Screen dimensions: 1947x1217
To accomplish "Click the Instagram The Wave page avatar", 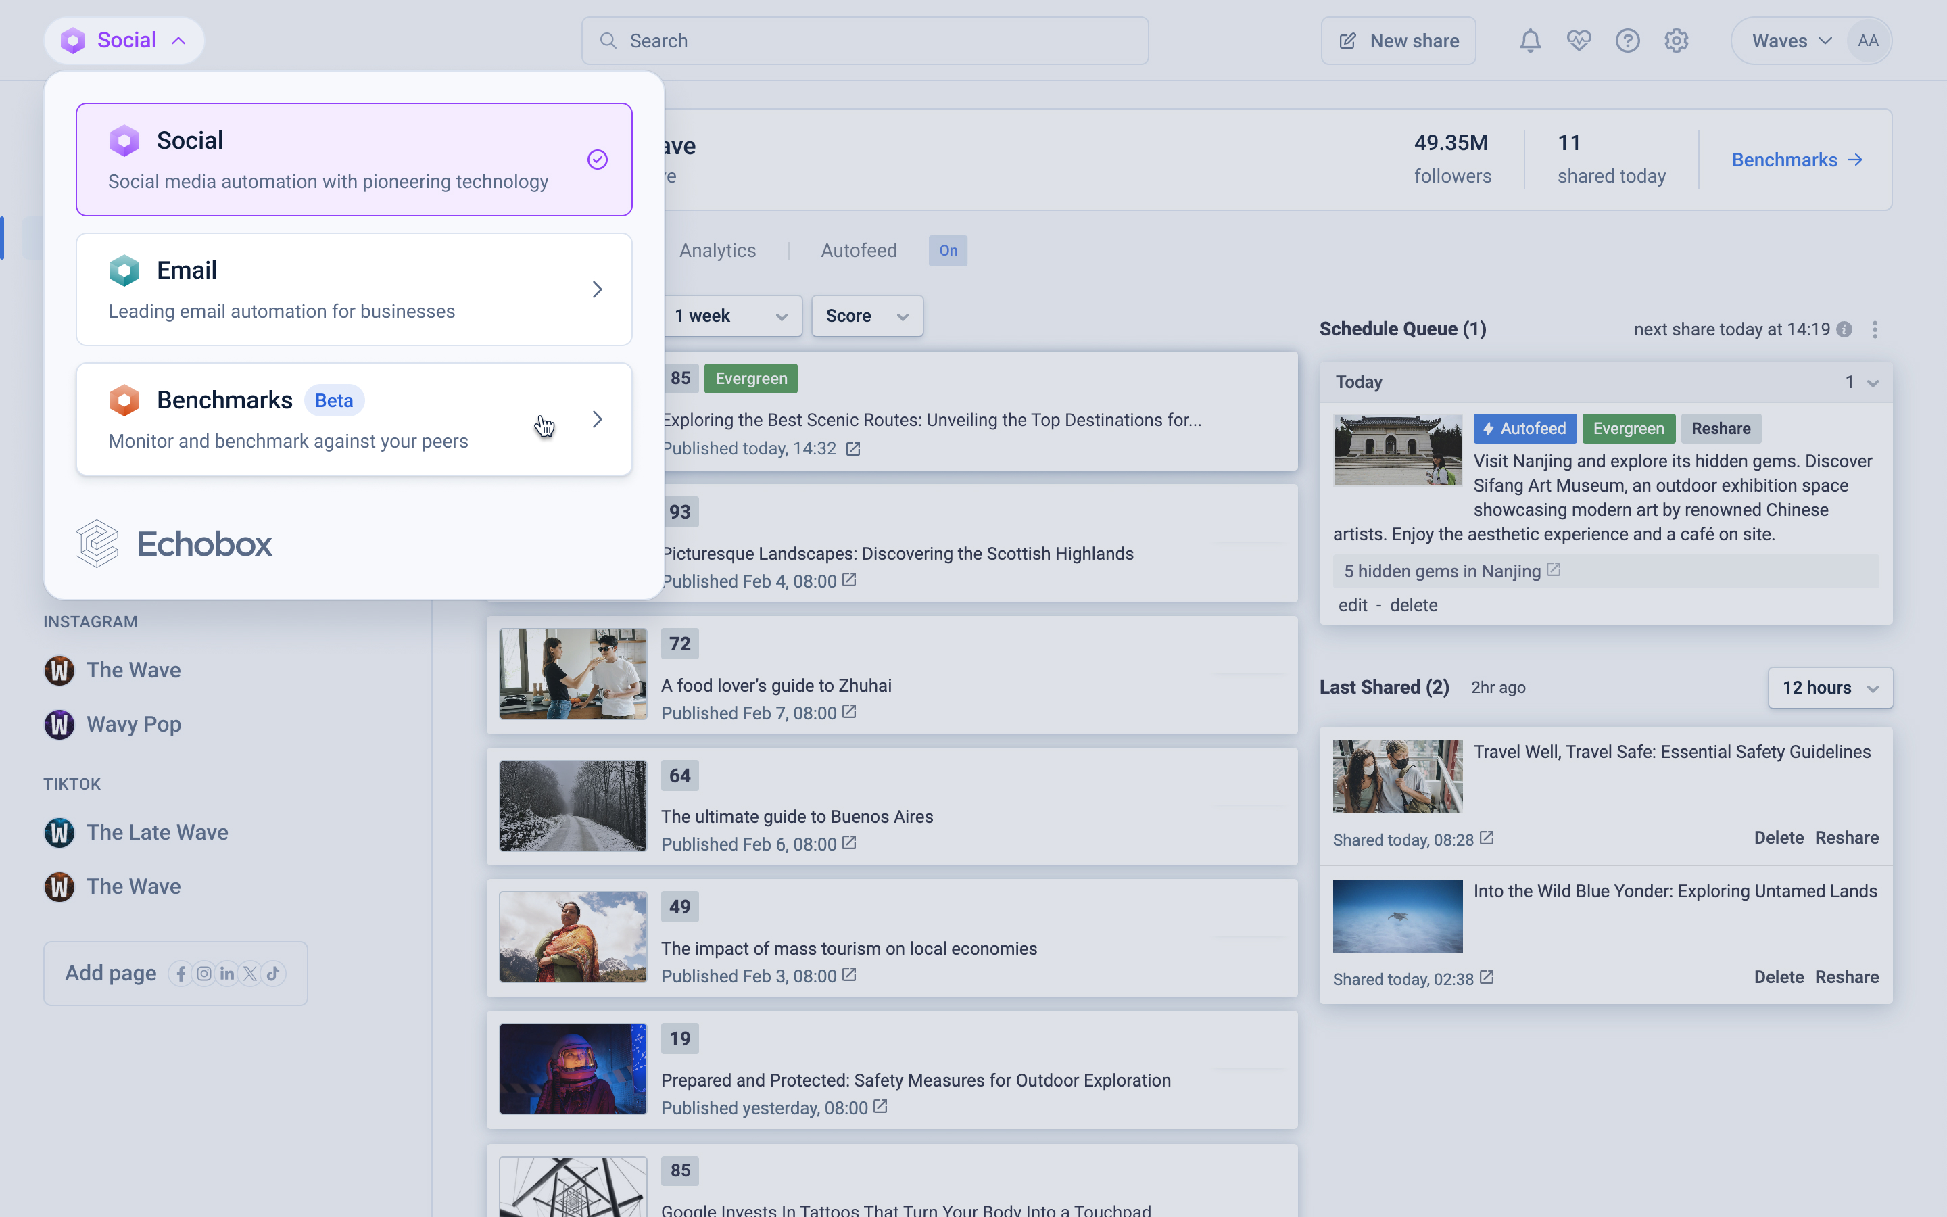I will [59, 669].
